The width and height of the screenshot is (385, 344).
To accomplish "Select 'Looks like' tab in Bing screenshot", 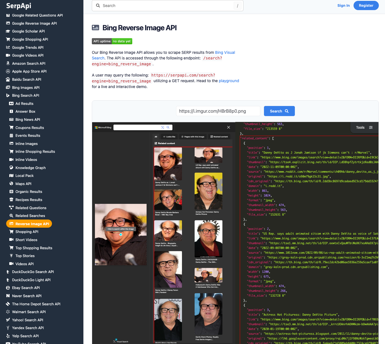I will (x=169, y=137).
